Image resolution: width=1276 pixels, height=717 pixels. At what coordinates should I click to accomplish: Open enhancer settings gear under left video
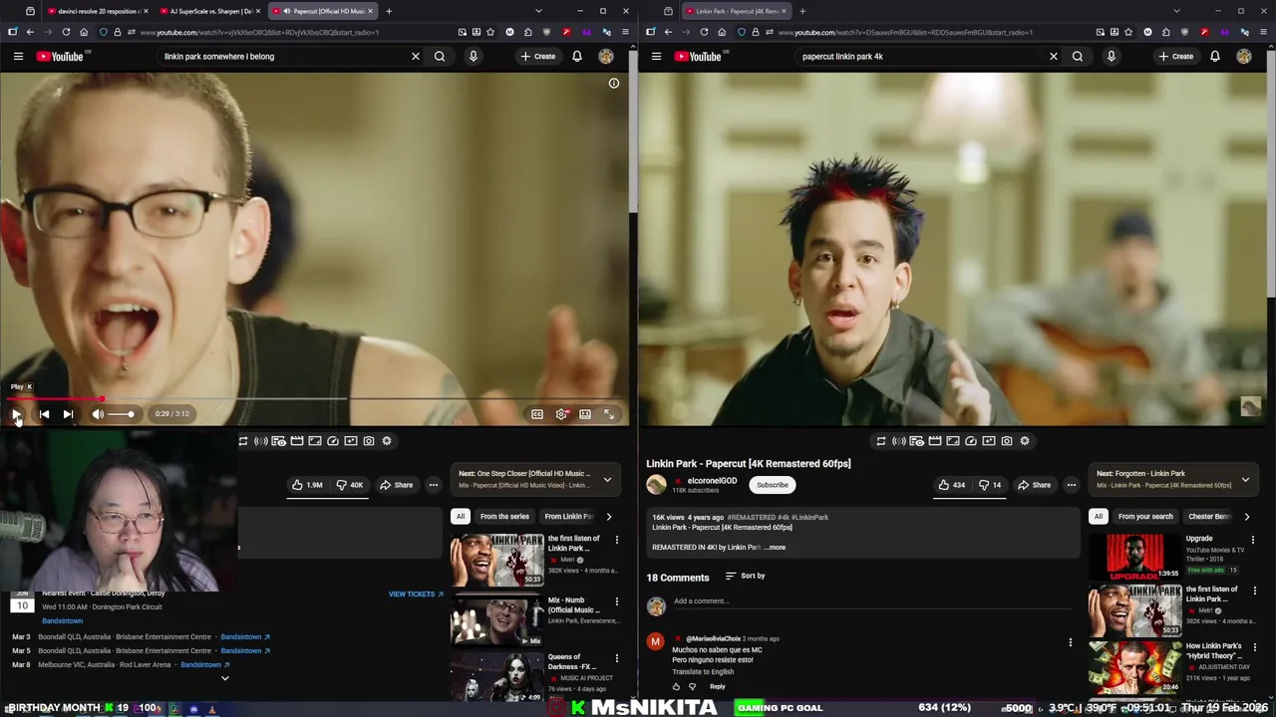click(x=387, y=441)
